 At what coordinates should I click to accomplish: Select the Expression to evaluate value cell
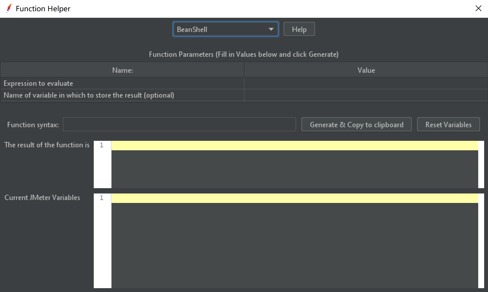point(366,83)
